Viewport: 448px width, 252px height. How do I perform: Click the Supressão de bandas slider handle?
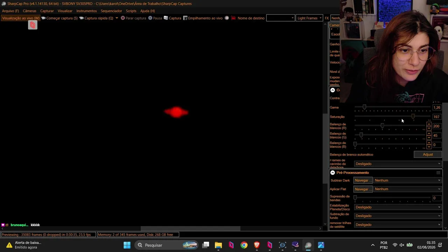[355, 198]
